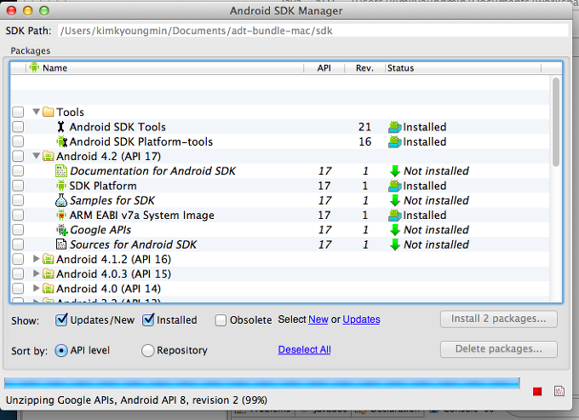Click the Delete packages button

(498, 349)
